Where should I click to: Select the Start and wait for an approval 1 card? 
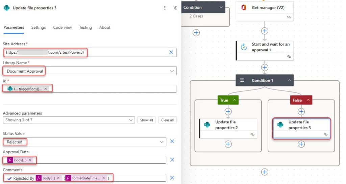(265, 50)
